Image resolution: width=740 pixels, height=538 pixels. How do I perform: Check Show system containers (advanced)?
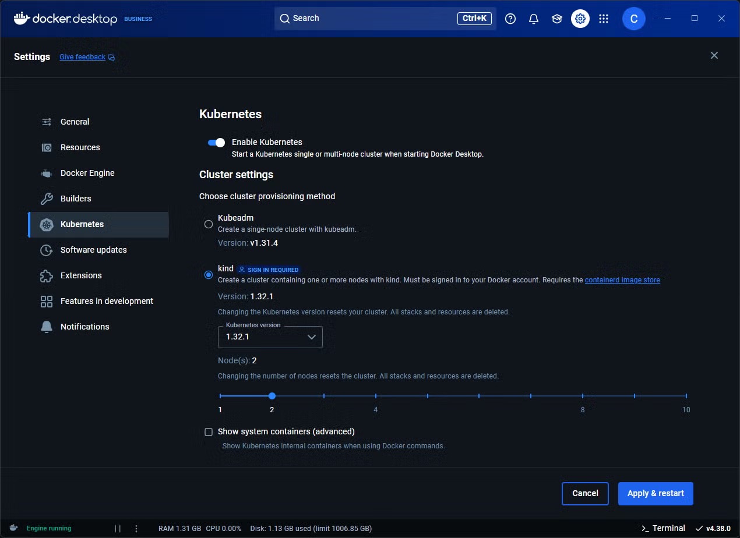209,431
